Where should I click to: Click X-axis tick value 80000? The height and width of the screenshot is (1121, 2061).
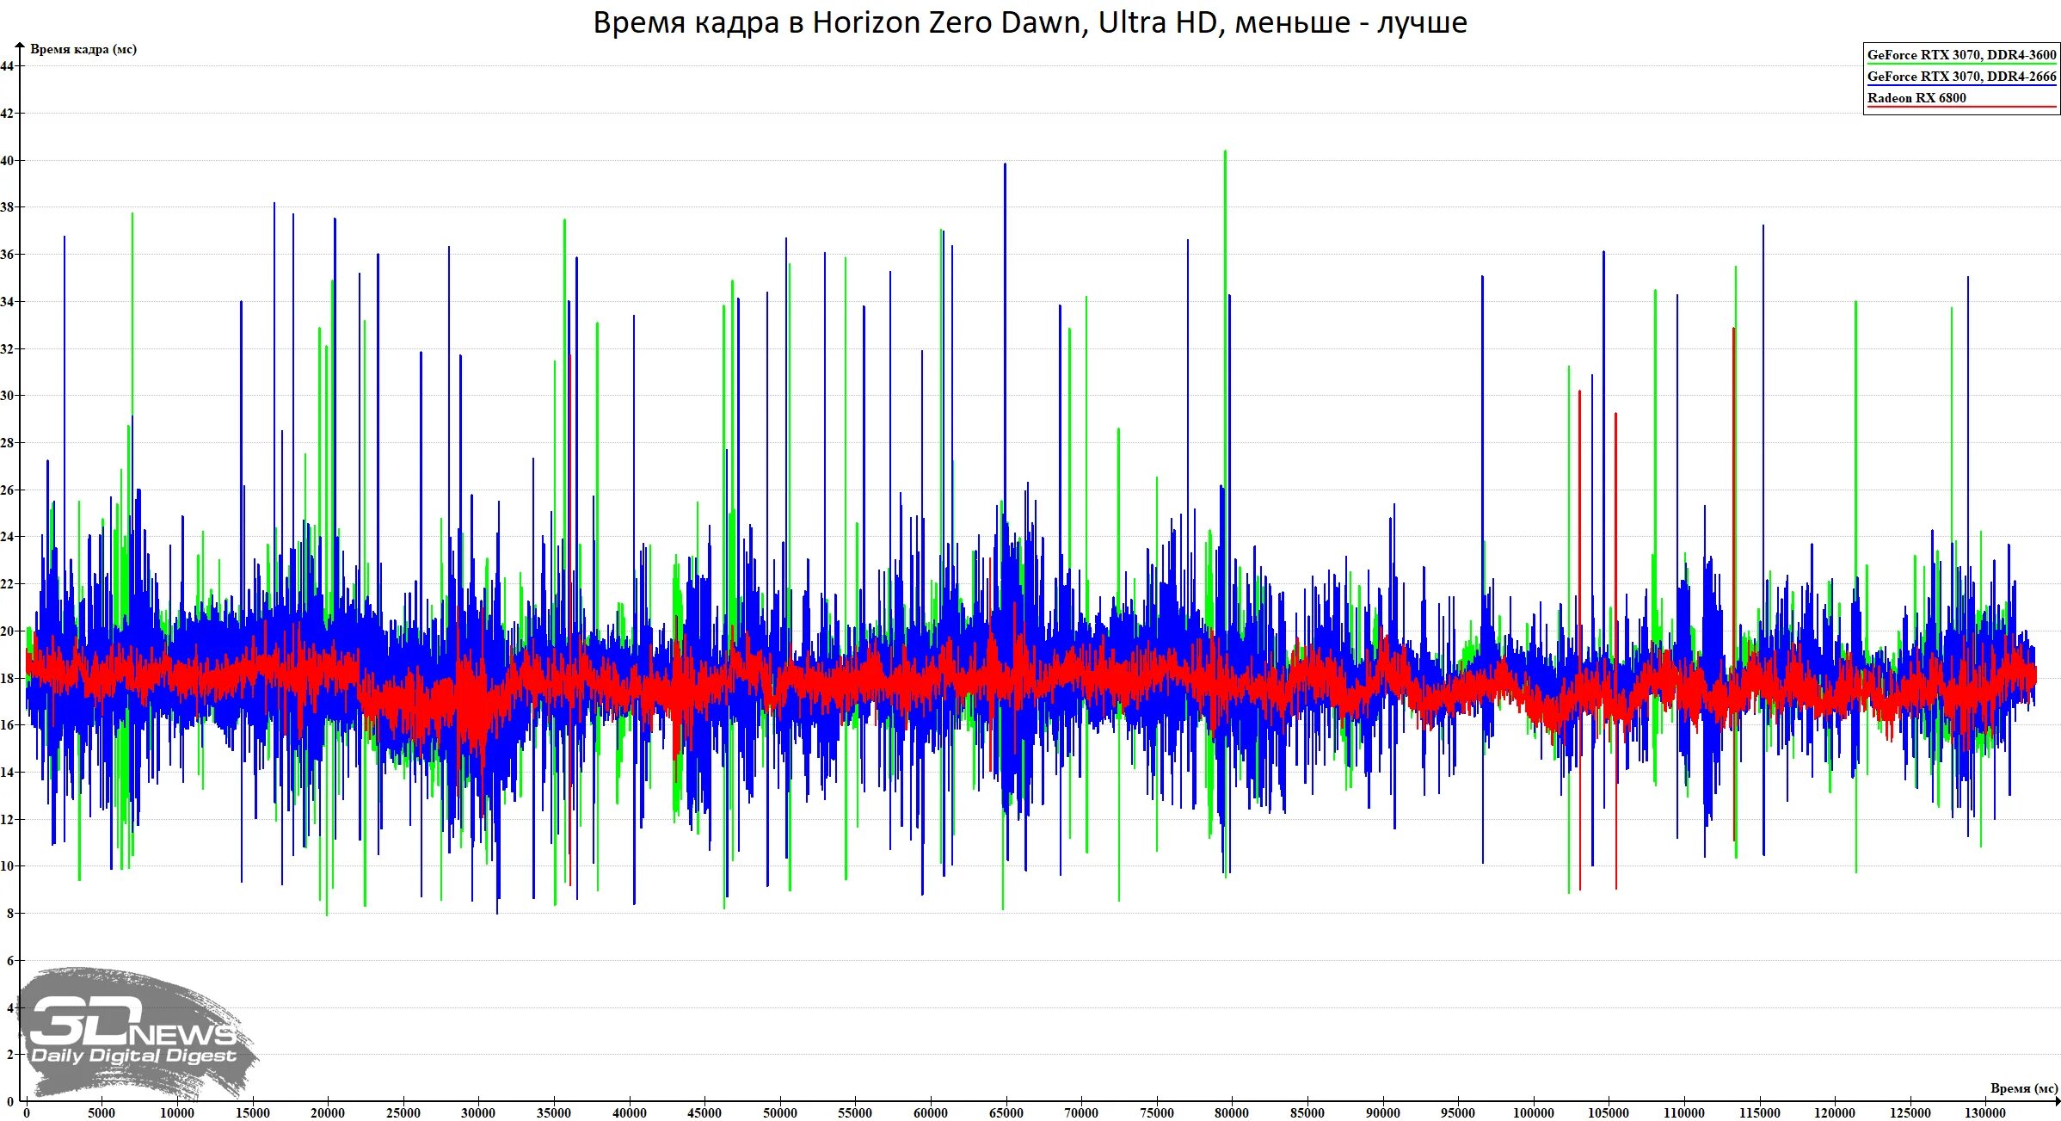click(1232, 1113)
